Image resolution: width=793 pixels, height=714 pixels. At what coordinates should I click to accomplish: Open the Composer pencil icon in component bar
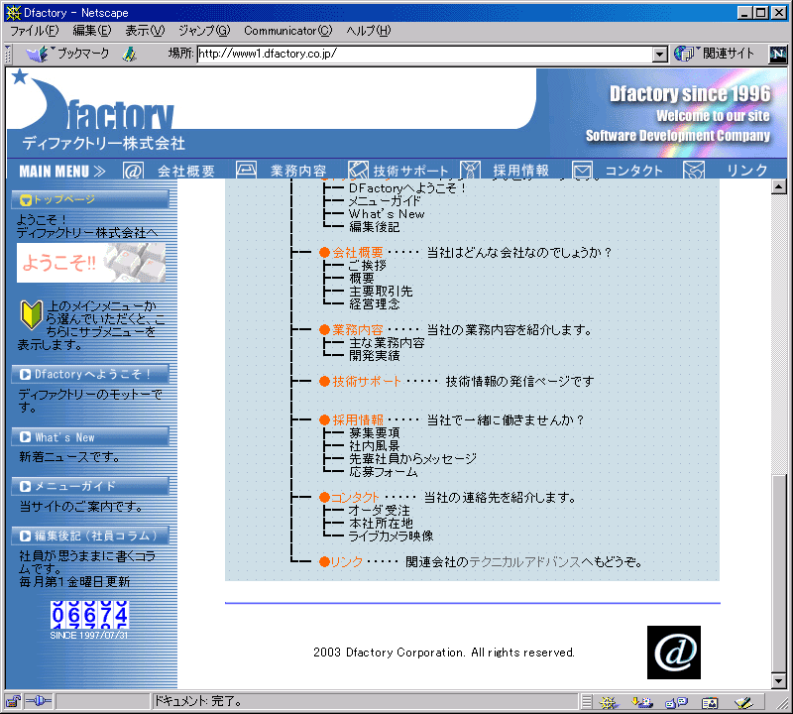[744, 702]
